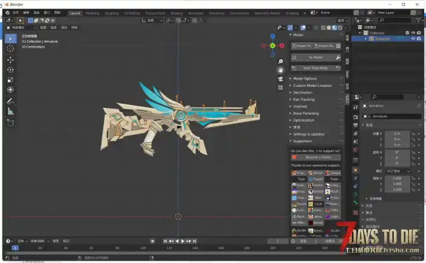Screen dimensions: 426x263
Task: Select the Rotate tool in the toolbar
Action: coord(10,69)
